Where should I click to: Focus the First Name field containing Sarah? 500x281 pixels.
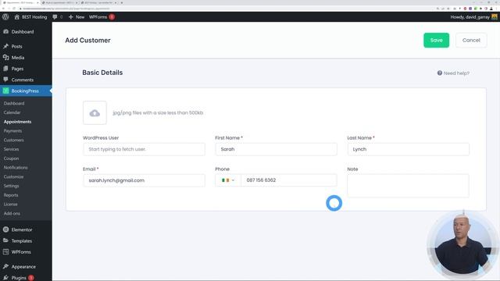click(276, 149)
